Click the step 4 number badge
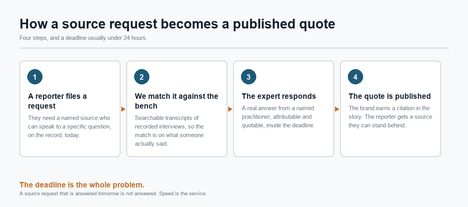 (355, 77)
